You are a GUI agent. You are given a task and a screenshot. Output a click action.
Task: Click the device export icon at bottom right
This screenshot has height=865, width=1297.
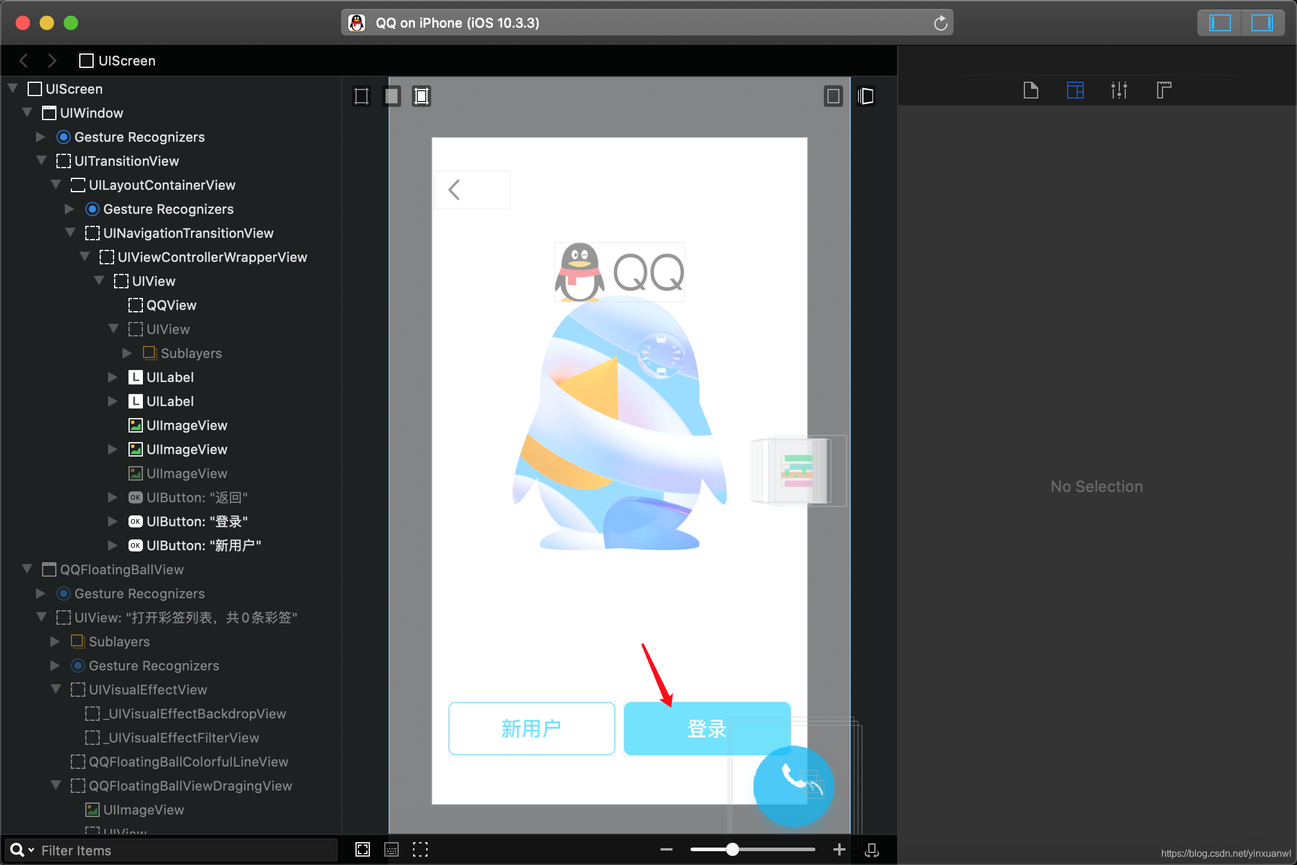coord(872,849)
